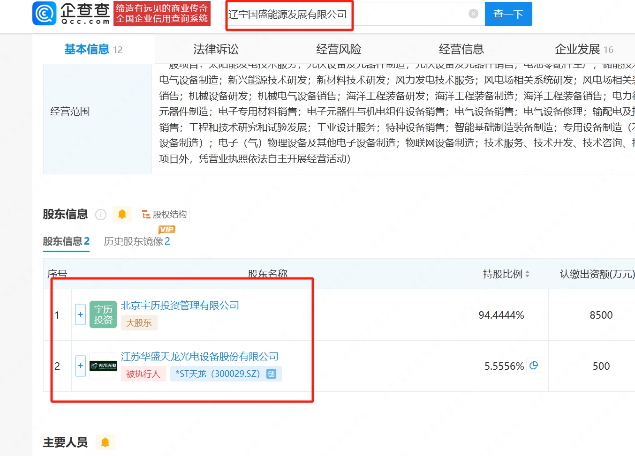Screen dimensions: 635x456
Task: Select the 股东信息 2 sub-tab
Action: click(x=66, y=241)
